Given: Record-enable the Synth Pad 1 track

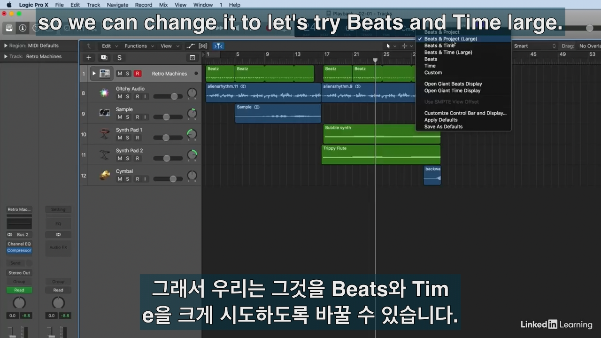Looking at the screenshot, I should click(x=137, y=138).
